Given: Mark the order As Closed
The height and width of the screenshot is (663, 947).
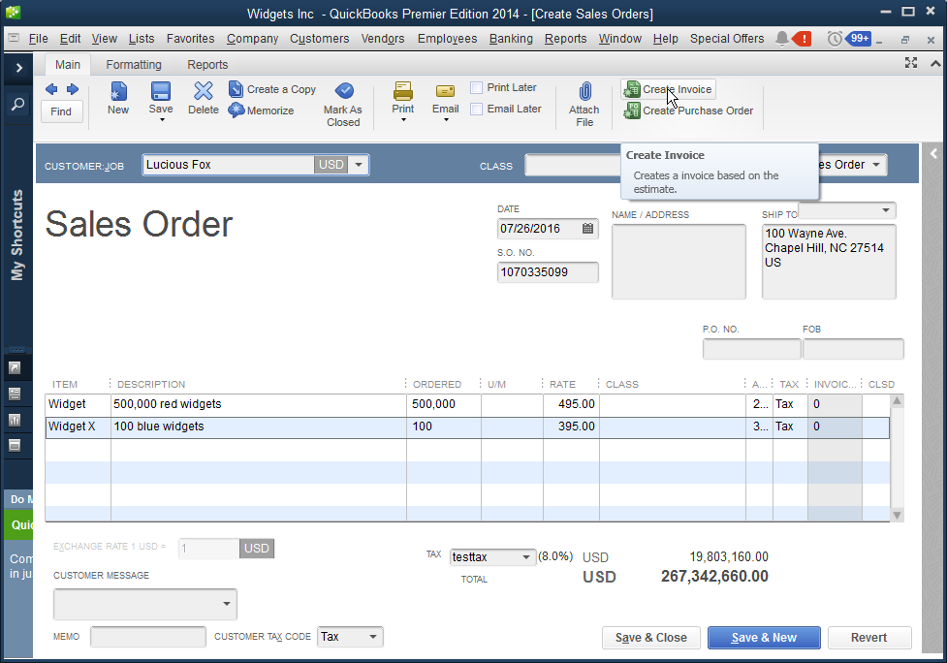Looking at the screenshot, I should 343,104.
